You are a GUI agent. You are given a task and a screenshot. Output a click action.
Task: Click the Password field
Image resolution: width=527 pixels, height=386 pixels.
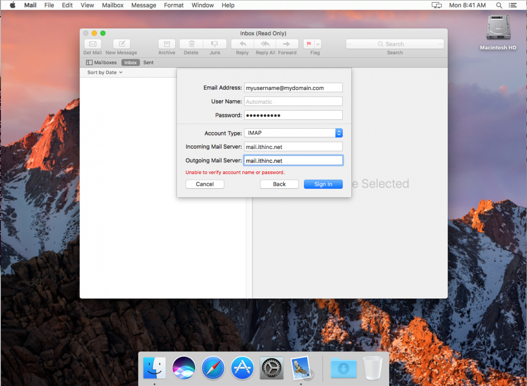pyautogui.click(x=293, y=115)
